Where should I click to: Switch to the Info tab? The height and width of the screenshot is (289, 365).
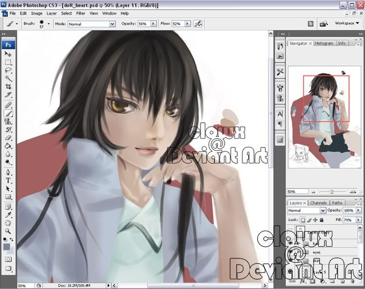tap(342, 43)
